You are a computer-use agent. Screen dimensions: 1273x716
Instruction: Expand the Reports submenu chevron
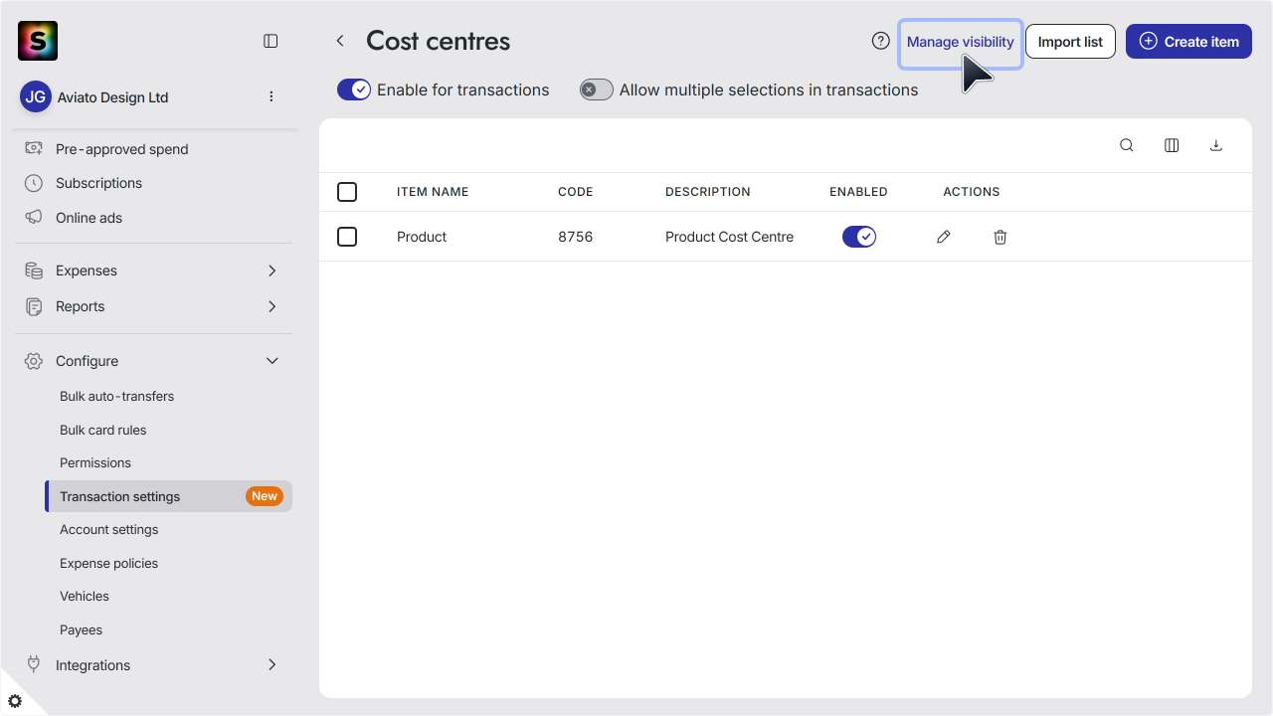(273, 306)
